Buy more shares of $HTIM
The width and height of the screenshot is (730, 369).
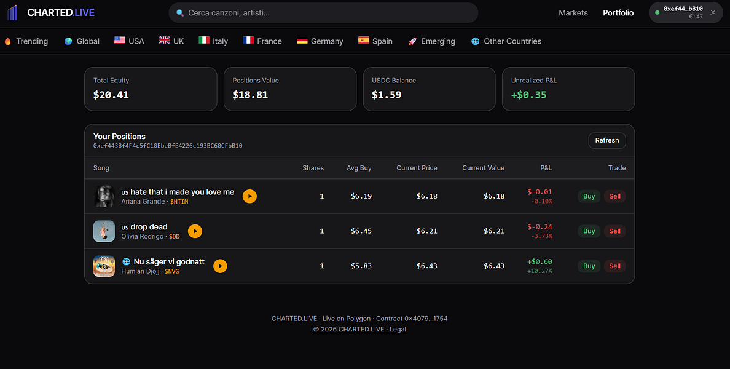tap(589, 196)
